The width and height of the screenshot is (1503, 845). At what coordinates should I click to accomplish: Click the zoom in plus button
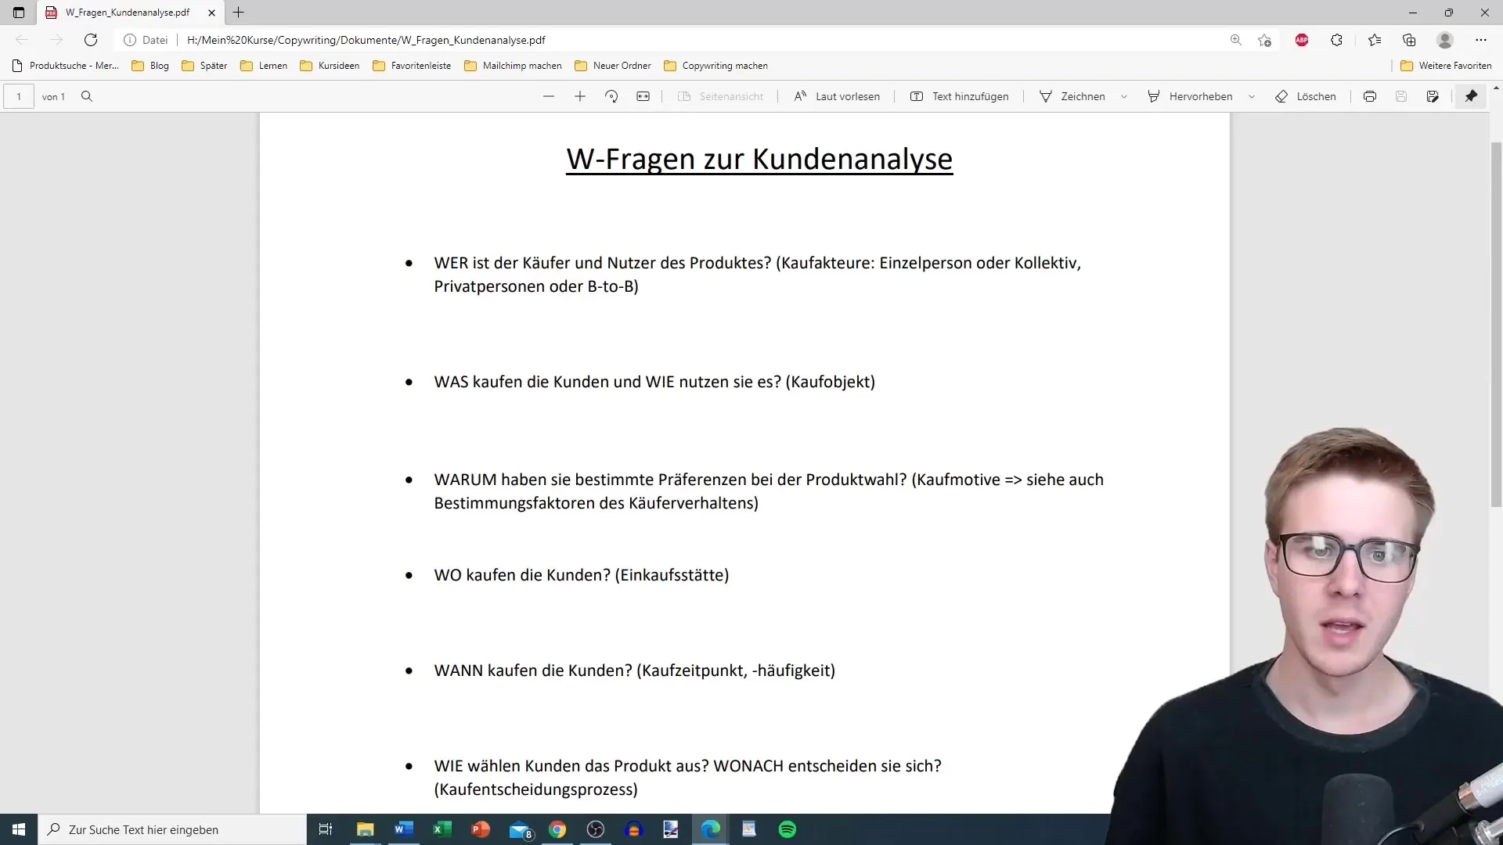click(x=580, y=96)
